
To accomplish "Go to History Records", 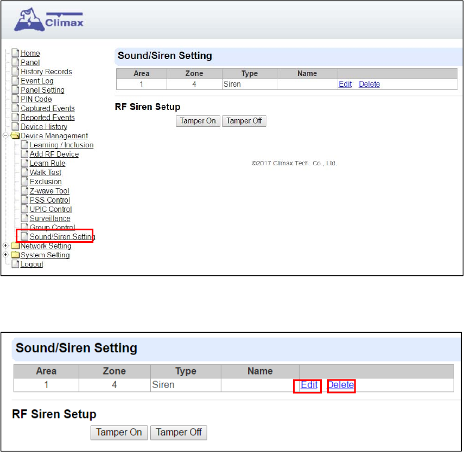I will 46,72.
